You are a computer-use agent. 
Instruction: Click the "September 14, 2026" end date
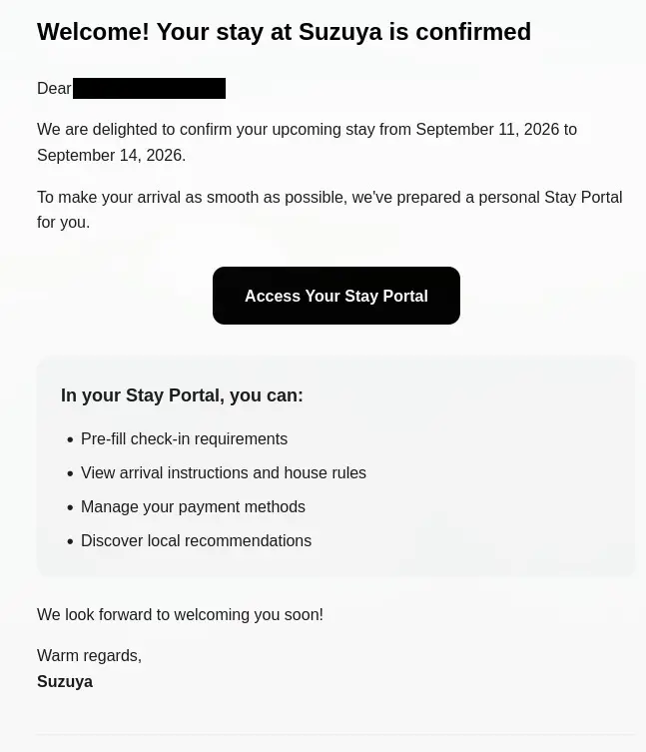(x=109, y=156)
